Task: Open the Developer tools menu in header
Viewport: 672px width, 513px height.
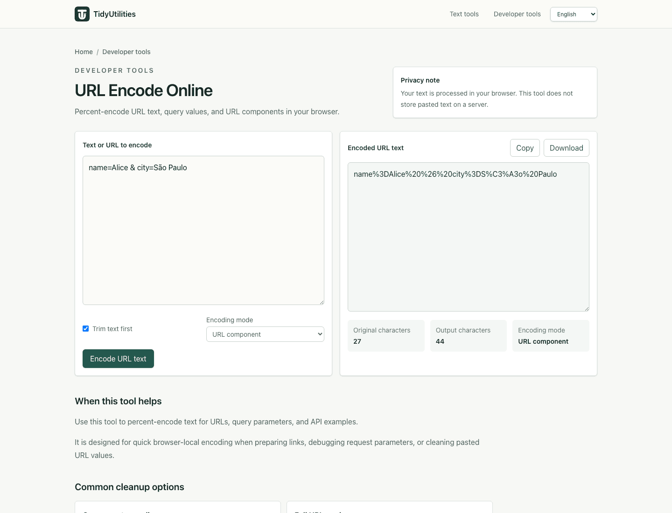Action: pos(517,14)
